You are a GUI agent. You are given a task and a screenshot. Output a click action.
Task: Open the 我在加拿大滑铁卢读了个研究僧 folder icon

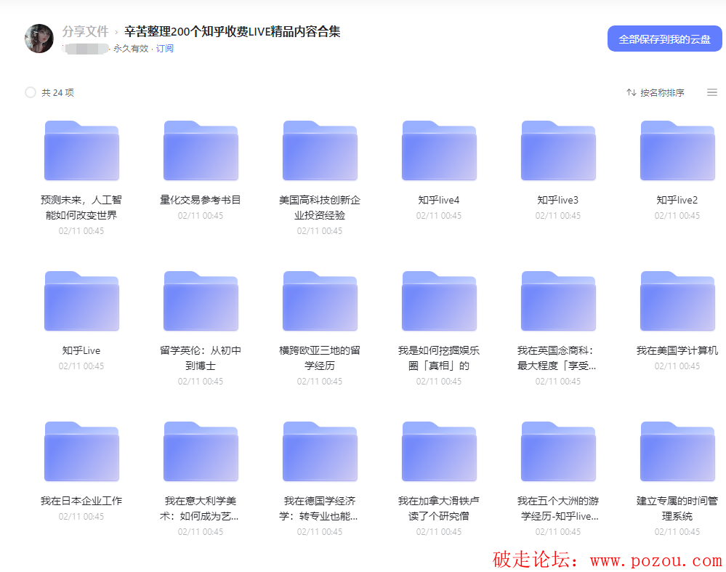tap(439, 451)
